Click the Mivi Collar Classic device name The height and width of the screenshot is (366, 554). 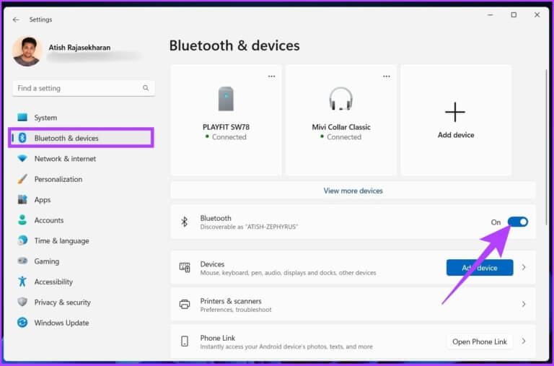(x=341, y=127)
